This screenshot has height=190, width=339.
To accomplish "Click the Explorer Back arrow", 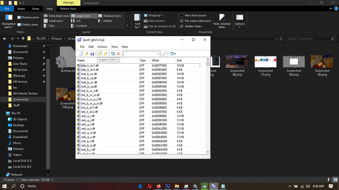I will pyautogui.click(x=5, y=39).
